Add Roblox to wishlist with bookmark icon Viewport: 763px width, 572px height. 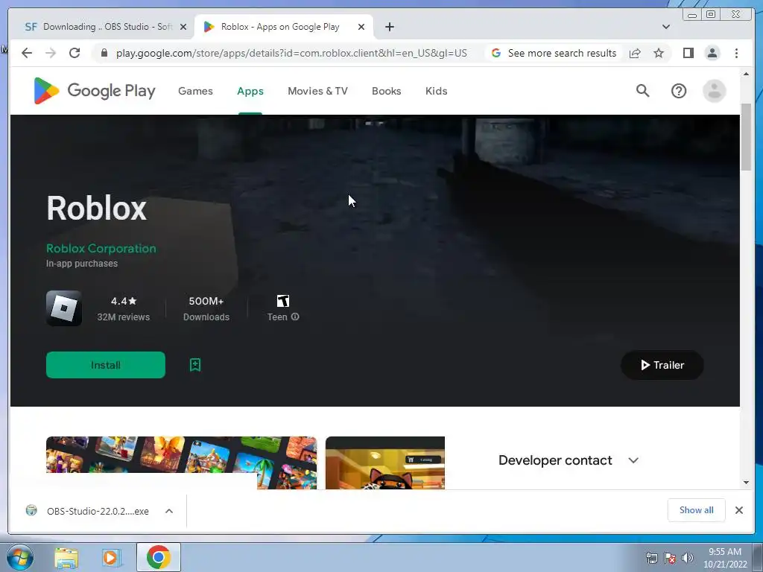pyautogui.click(x=195, y=365)
